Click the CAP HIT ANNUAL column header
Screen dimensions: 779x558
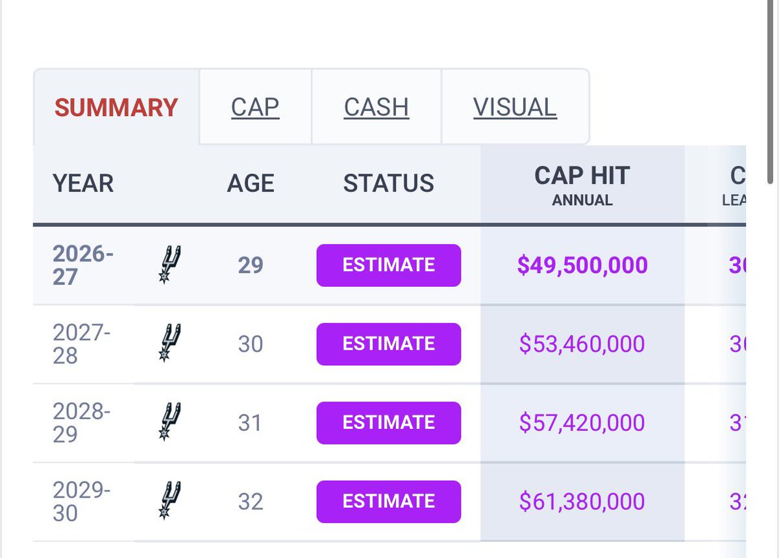pos(582,185)
